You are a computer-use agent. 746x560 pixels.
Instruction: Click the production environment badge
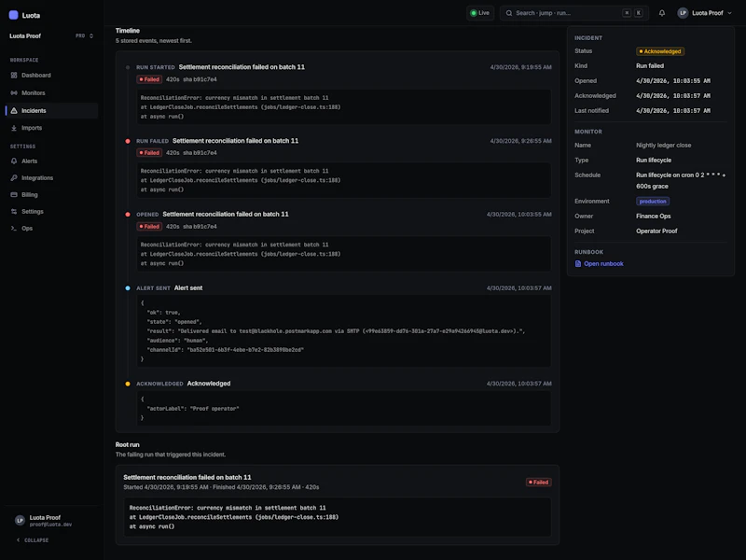point(653,202)
